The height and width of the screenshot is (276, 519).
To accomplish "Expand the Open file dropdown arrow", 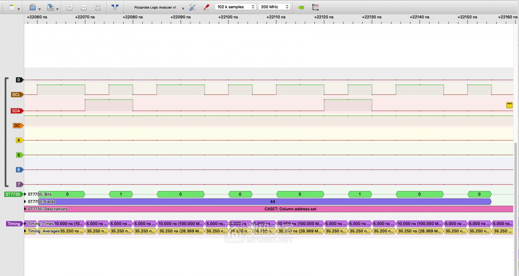I will click(40, 9).
